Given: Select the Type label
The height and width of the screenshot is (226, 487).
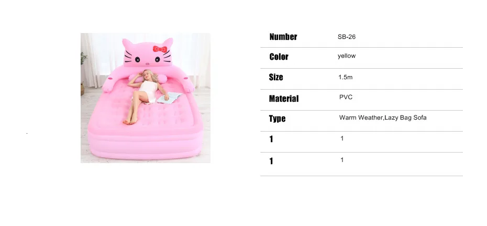Looking at the screenshot, I should pos(277,119).
